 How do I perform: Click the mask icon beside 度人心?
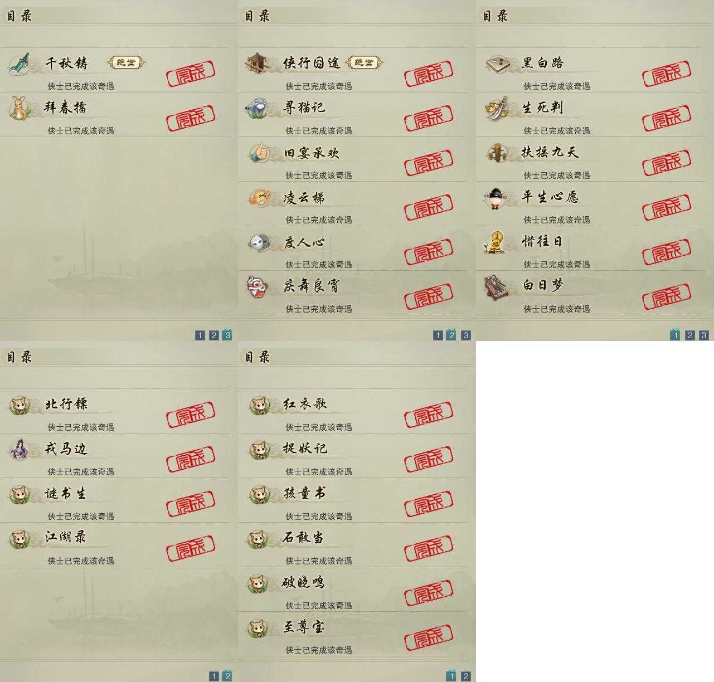coord(259,242)
